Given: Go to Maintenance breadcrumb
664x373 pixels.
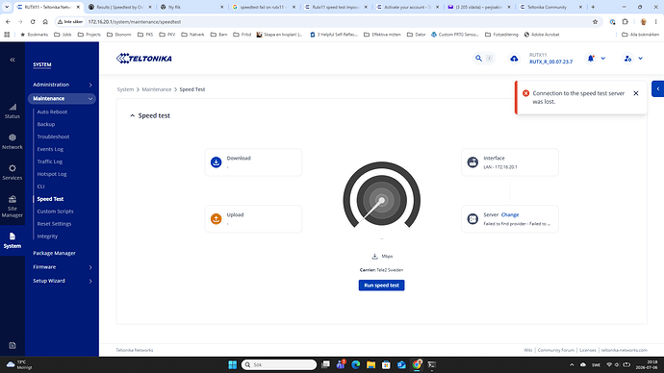Looking at the screenshot, I should pyautogui.click(x=157, y=89).
